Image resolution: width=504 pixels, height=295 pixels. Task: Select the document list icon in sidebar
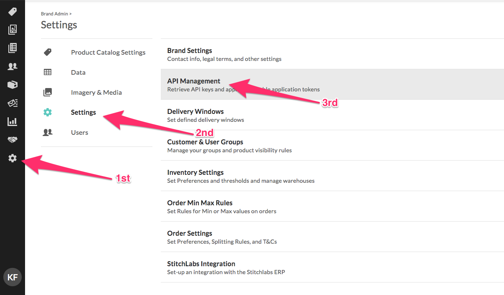[x=13, y=48]
